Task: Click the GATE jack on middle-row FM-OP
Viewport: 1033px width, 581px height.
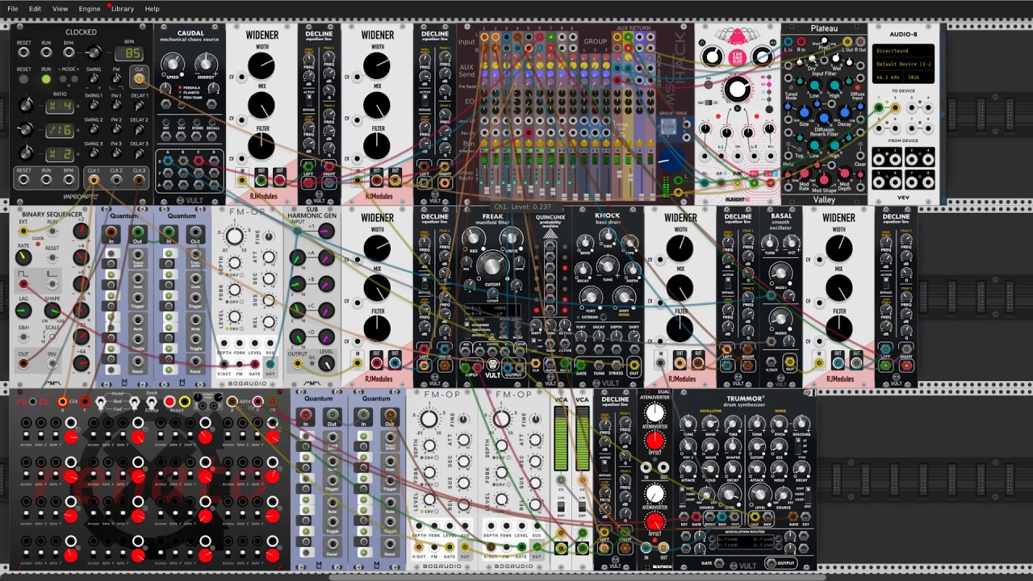Action: pos(254,364)
